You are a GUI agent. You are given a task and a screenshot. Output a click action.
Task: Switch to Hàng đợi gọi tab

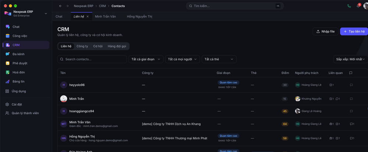point(117,46)
